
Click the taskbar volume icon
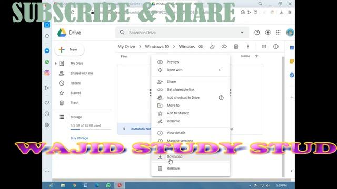pyautogui.click(x=268, y=185)
